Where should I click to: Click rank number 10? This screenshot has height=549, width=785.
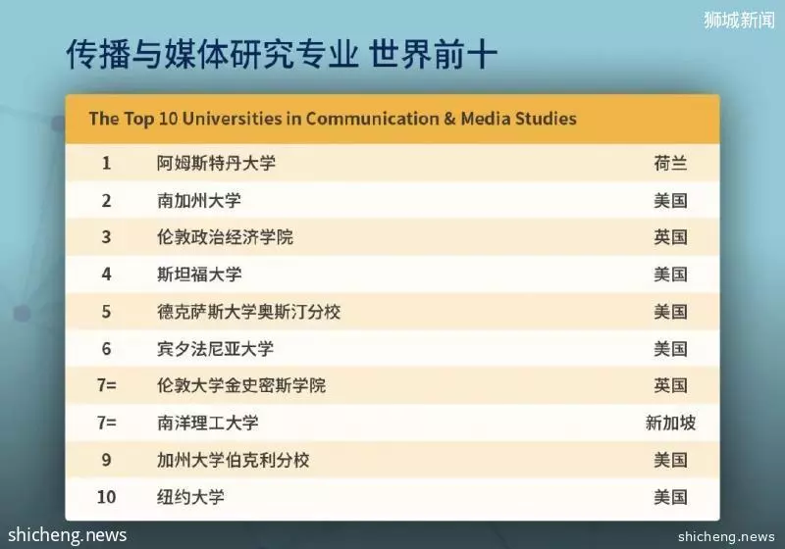[106, 497]
